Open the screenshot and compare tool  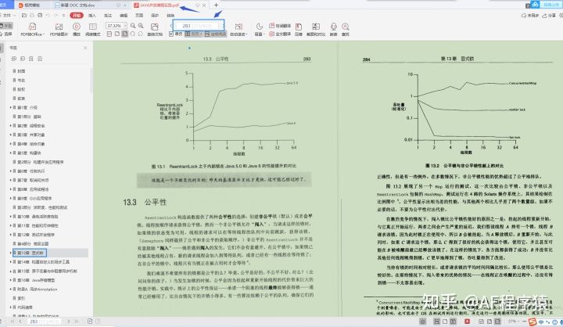click(x=316, y=29)
